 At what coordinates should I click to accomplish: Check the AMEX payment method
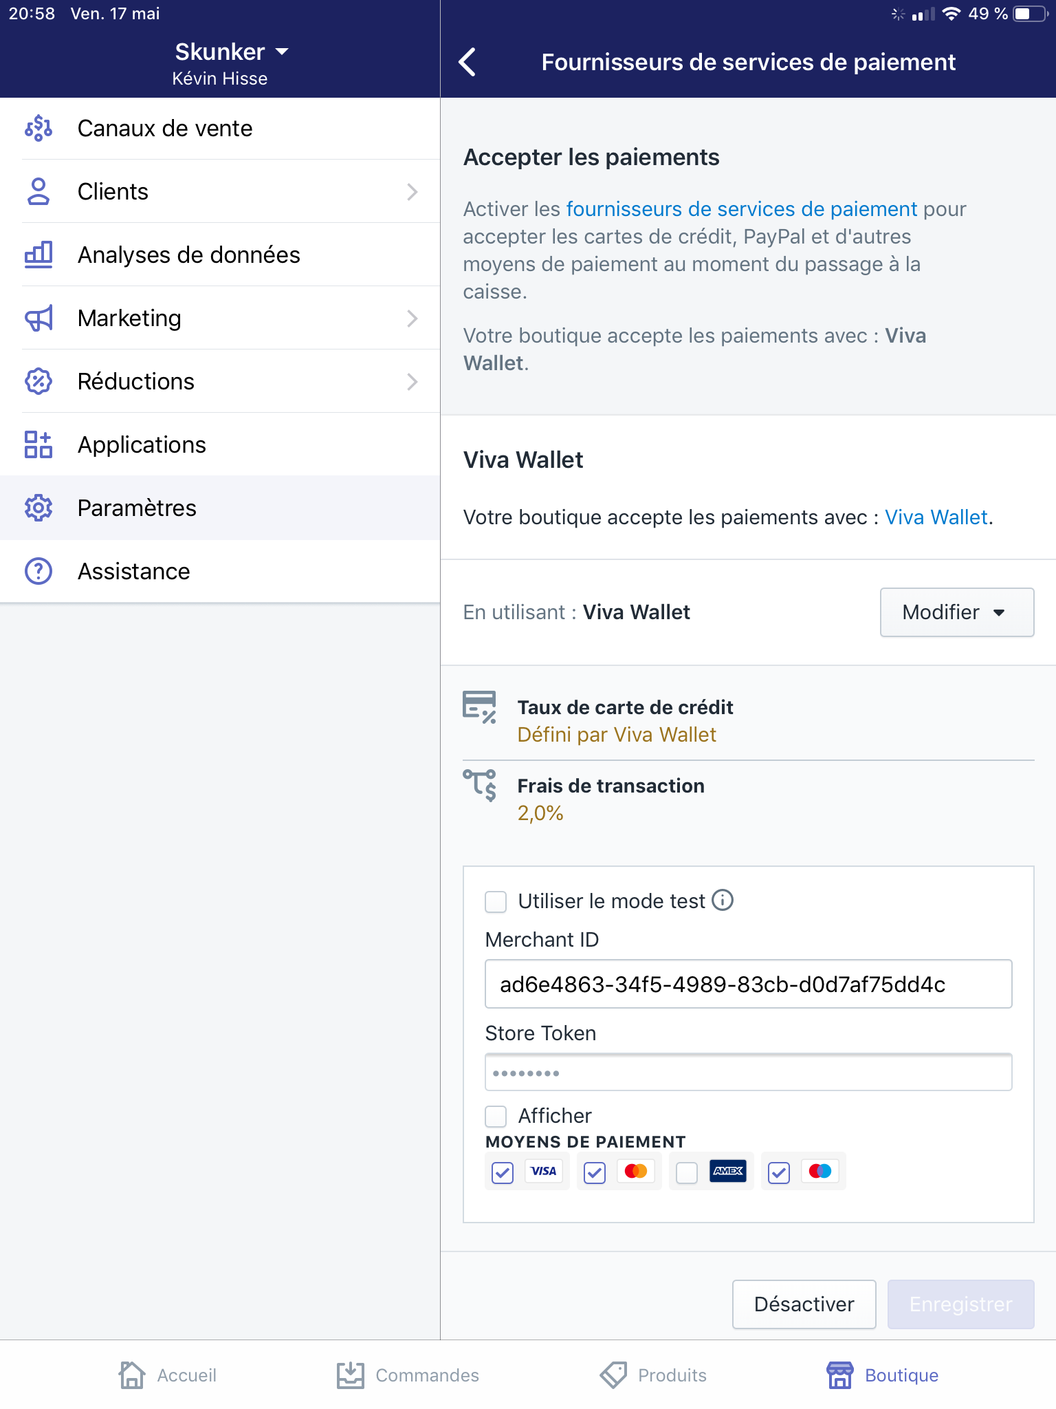point(686,1172)
